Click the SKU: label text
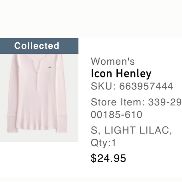 tap(103, 86)
